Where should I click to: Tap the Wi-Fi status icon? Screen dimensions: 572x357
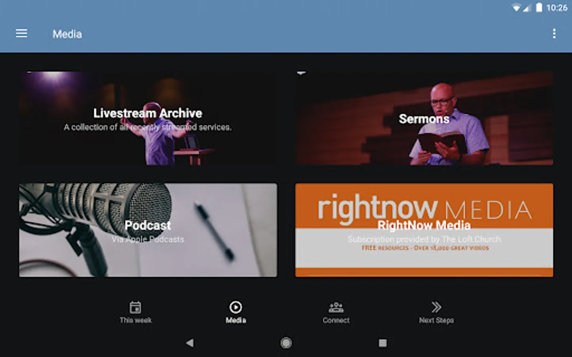(516, 8)
